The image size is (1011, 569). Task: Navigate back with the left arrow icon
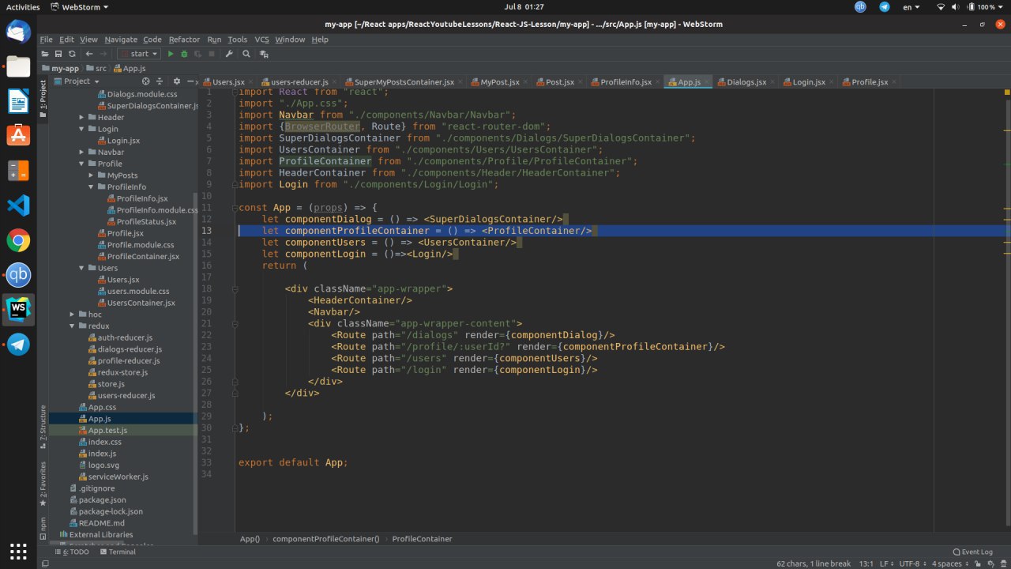click(x=89, y=54)
